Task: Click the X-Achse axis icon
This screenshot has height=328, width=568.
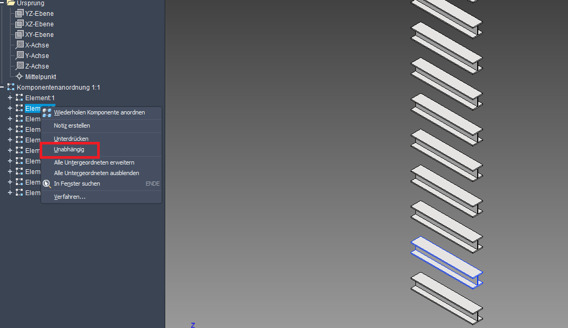Action: pyautogui.click(x=19, y=45)
